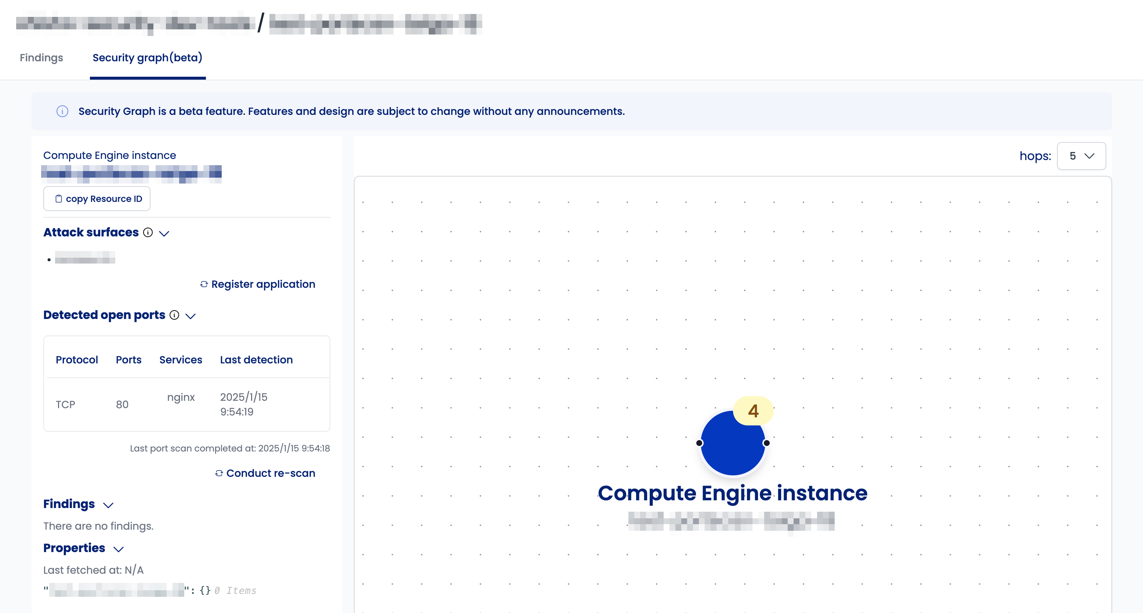This screenshot has width=1143, height=613.
Task: Click the yellow badge showing 4 on node
Action: coord(754,411)
